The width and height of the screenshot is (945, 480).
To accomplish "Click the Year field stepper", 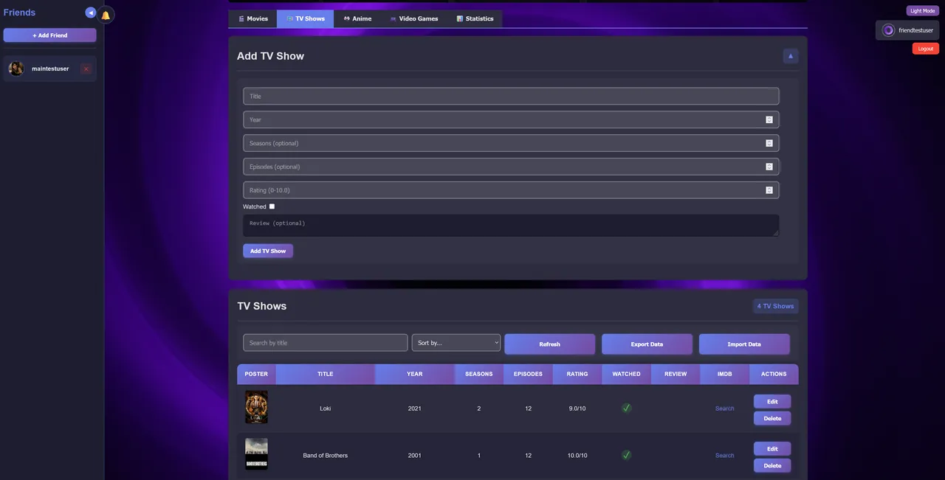I will (769, 119).
